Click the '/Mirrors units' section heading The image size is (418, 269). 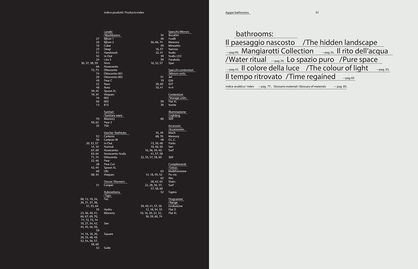[177, 74]
